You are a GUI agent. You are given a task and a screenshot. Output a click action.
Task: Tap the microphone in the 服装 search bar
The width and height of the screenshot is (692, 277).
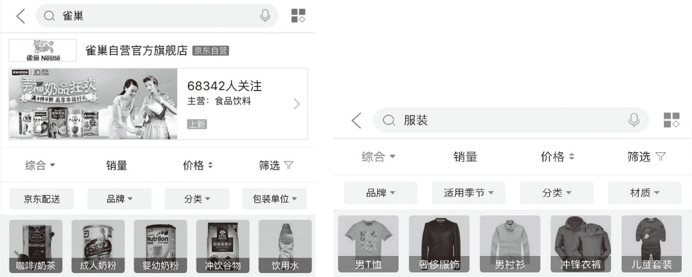[x=634, y=120]
